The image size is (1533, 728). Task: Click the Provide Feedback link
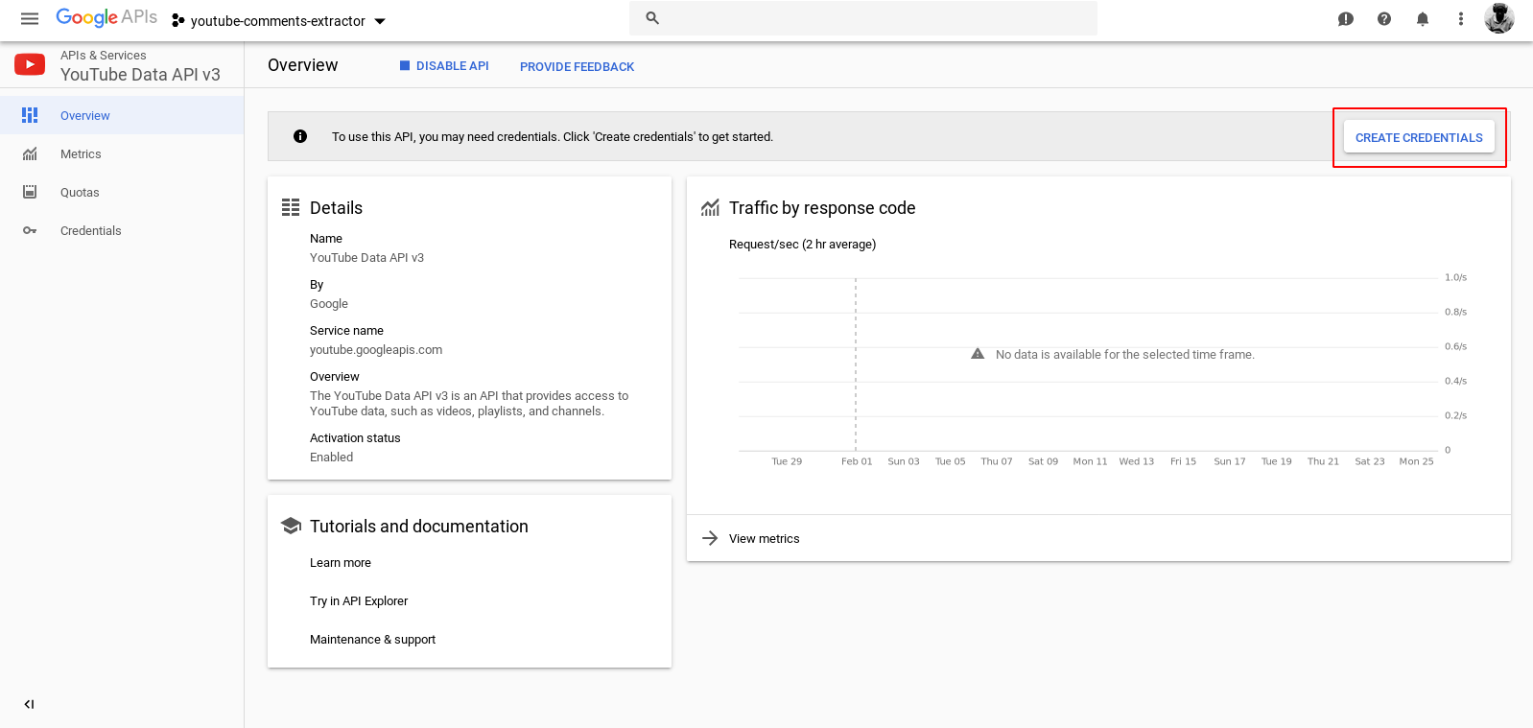[x=577, y=67]
